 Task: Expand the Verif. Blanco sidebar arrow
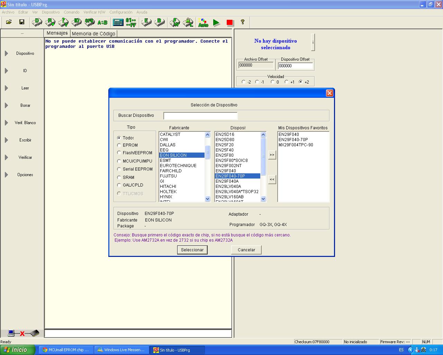coord(6,123)
